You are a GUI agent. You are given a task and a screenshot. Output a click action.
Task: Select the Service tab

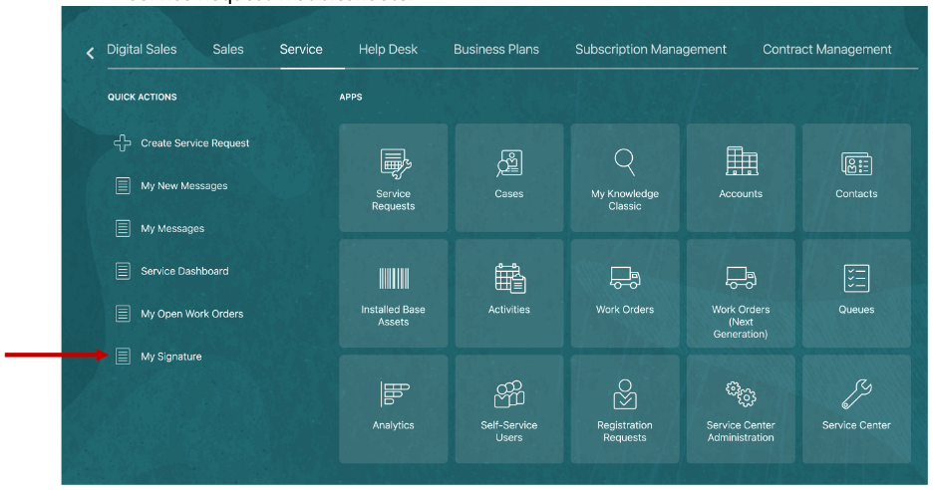click(x=301, y=50)
